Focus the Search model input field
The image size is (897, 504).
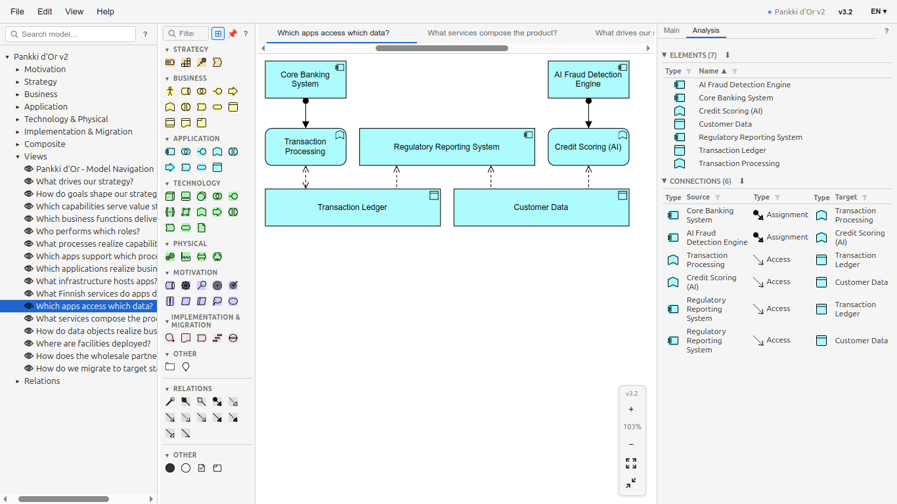tap(70, 34)
